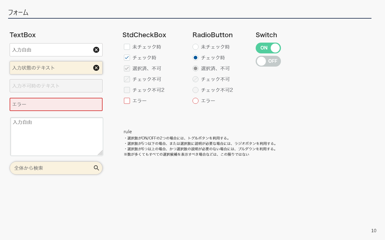Click into the first 入力自由 text field

[51, 50]
